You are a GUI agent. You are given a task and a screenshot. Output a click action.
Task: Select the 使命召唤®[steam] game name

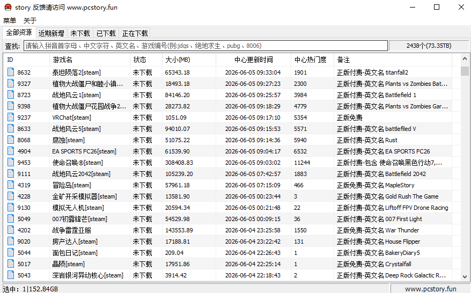(x=77, y=163)
